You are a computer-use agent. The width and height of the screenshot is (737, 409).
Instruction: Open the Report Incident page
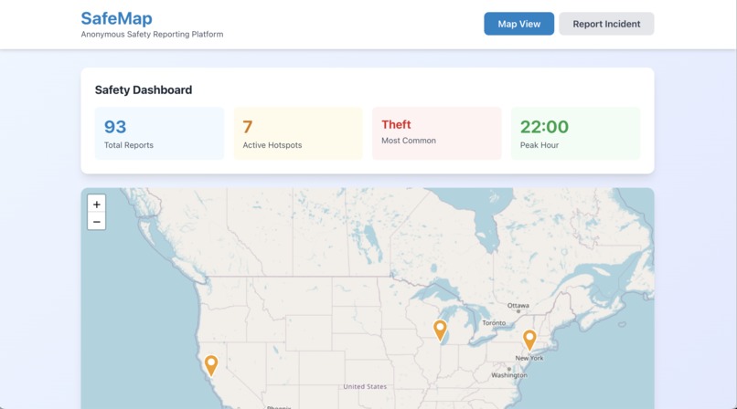coord(606,24)
